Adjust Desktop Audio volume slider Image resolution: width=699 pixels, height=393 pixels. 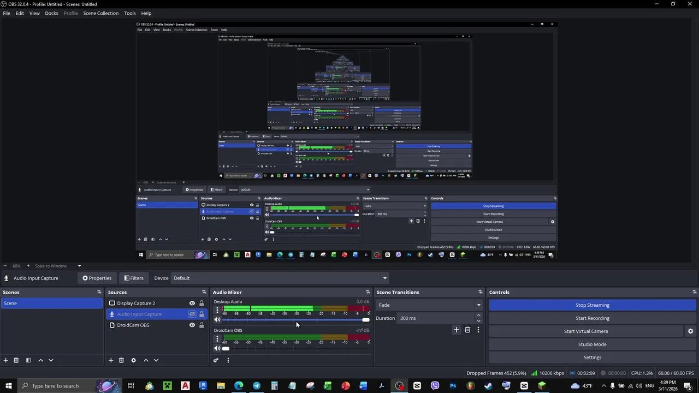(x=296, y=320)
